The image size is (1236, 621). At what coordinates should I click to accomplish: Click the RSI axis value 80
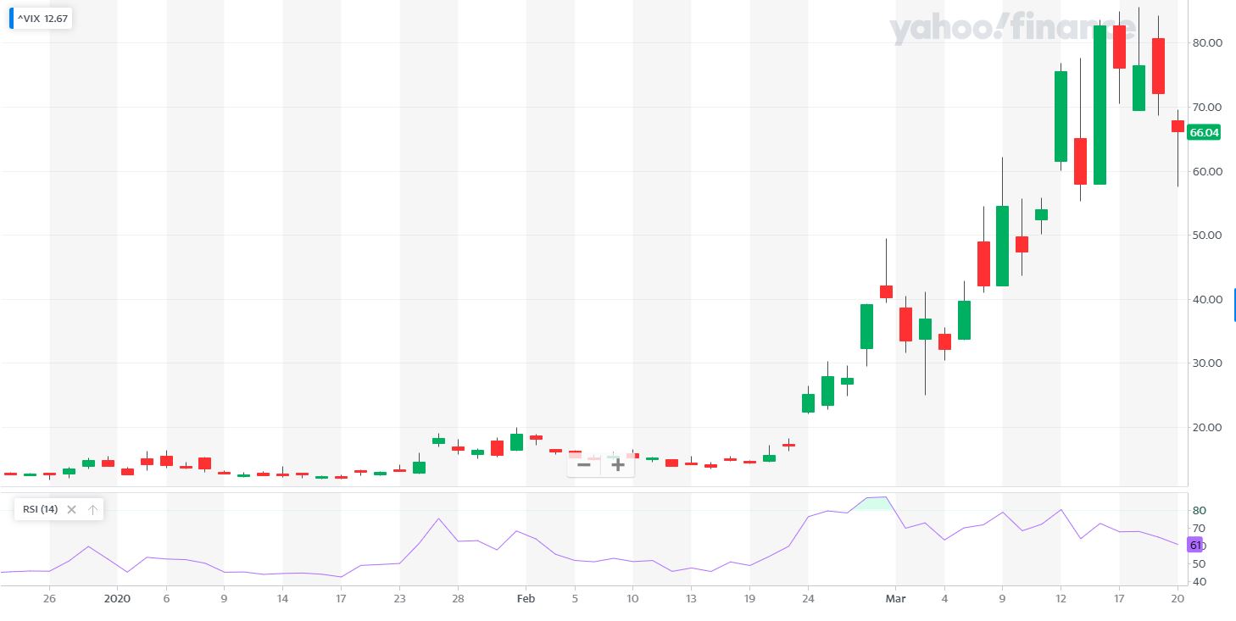pos(1199,510)
